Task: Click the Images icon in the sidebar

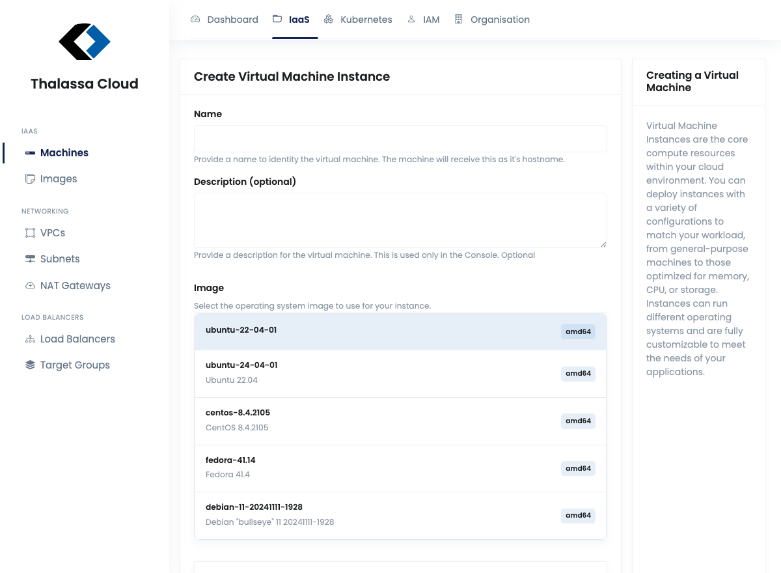Action: 30,178
